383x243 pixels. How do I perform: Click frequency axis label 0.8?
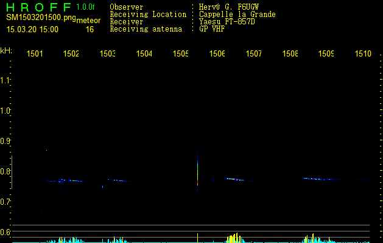click(5, 171)
